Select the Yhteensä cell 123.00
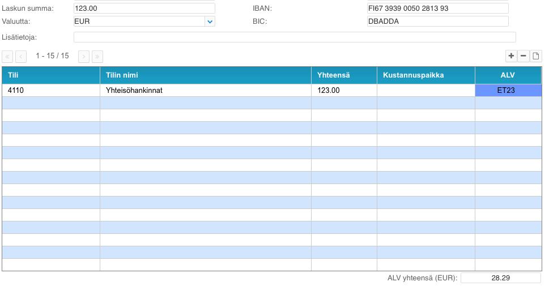 [344, 90]
